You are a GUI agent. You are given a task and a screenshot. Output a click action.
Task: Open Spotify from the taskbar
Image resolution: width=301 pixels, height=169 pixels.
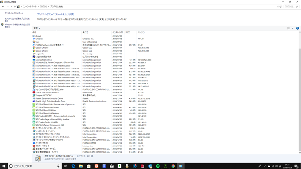(158, 166)
